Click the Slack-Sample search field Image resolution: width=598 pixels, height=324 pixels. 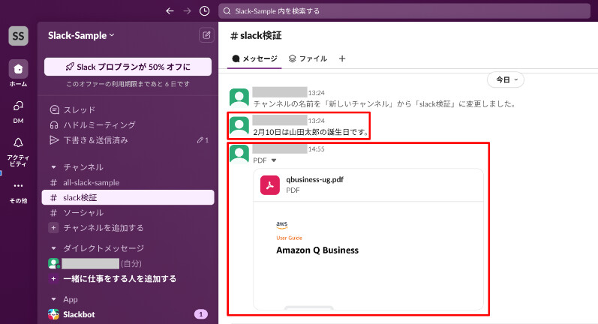tap(404, 11)
